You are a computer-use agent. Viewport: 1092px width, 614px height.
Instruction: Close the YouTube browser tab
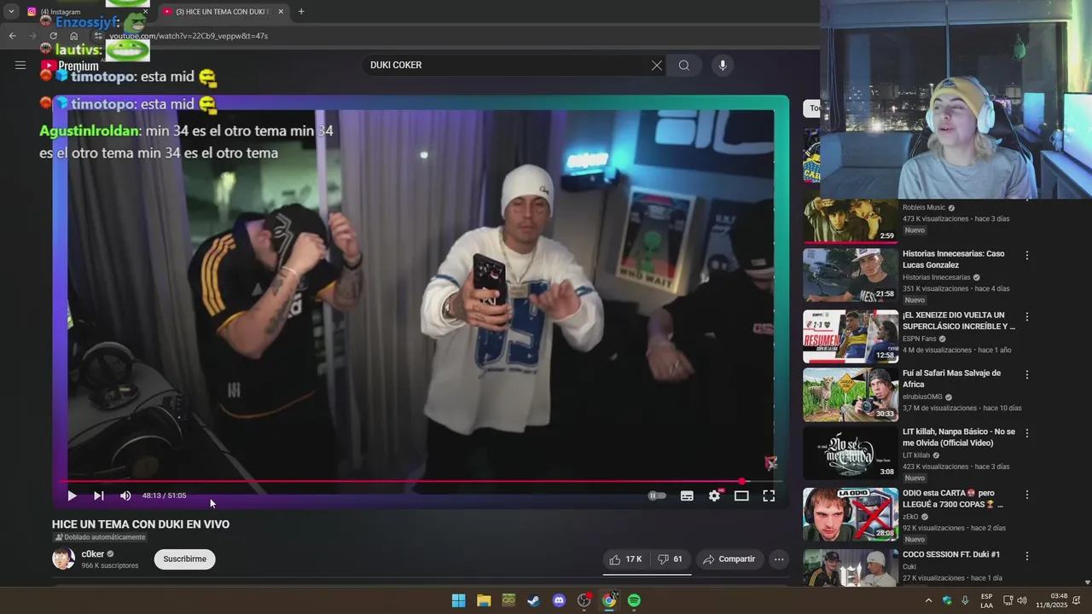click(x=281, y=12)
